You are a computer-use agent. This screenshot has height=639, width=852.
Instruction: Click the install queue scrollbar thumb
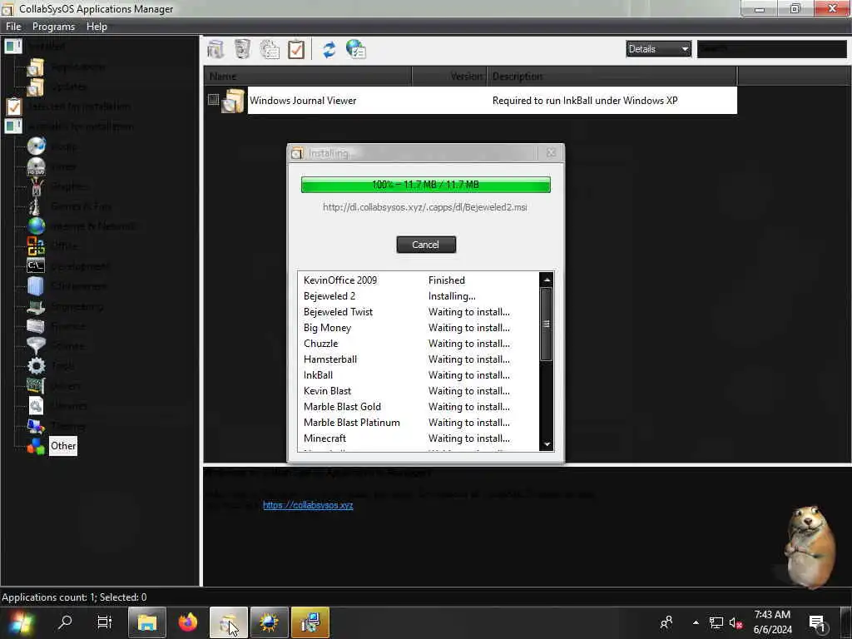[x=547, y=324]
